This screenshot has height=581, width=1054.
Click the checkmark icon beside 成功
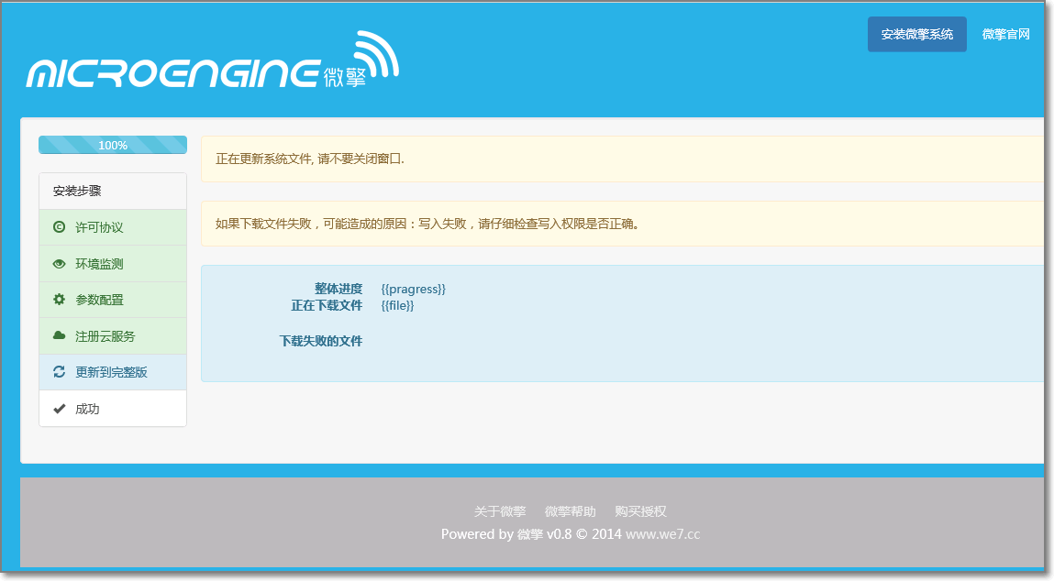[60, 409]
